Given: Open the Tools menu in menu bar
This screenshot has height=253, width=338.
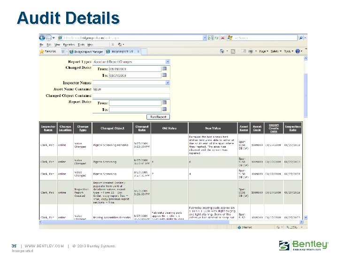Looking at the screenshot, I should point(81,45).
